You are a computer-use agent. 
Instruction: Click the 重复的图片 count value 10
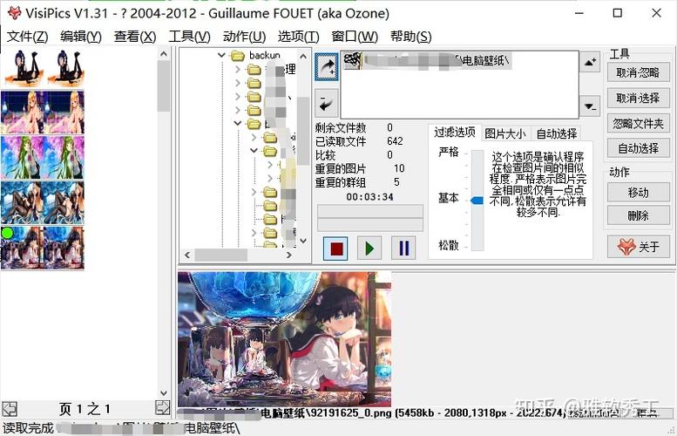(399, 168)
